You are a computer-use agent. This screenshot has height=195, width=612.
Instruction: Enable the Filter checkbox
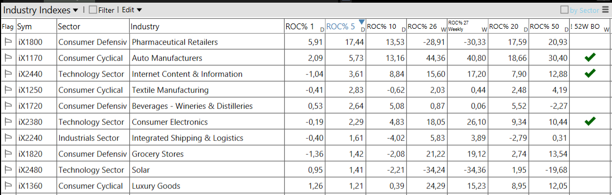coord(93,10)
